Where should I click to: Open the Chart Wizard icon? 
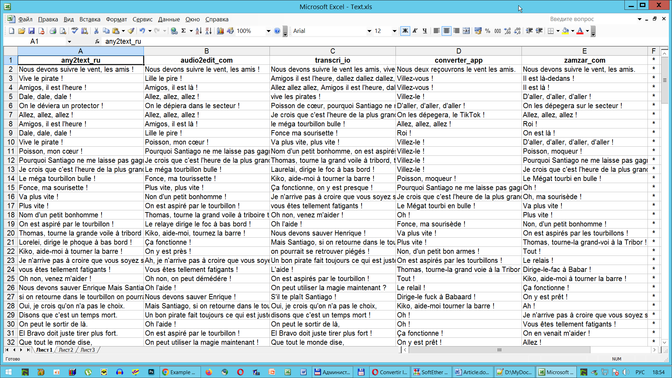pos(220,31)
